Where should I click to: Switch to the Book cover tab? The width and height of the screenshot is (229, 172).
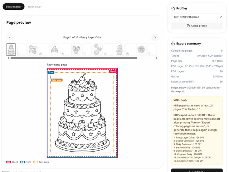(35, 6)
